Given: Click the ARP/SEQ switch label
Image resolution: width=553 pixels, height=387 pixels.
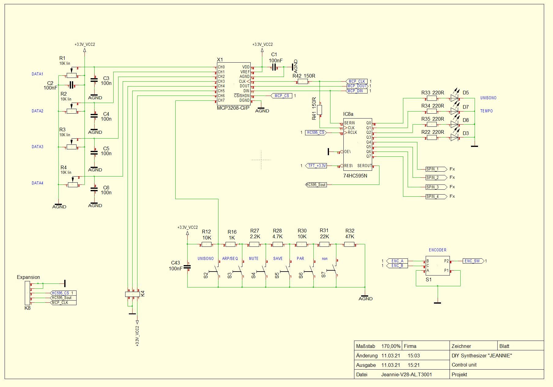Looking at the screenshot, I should (x=230, y=259).
